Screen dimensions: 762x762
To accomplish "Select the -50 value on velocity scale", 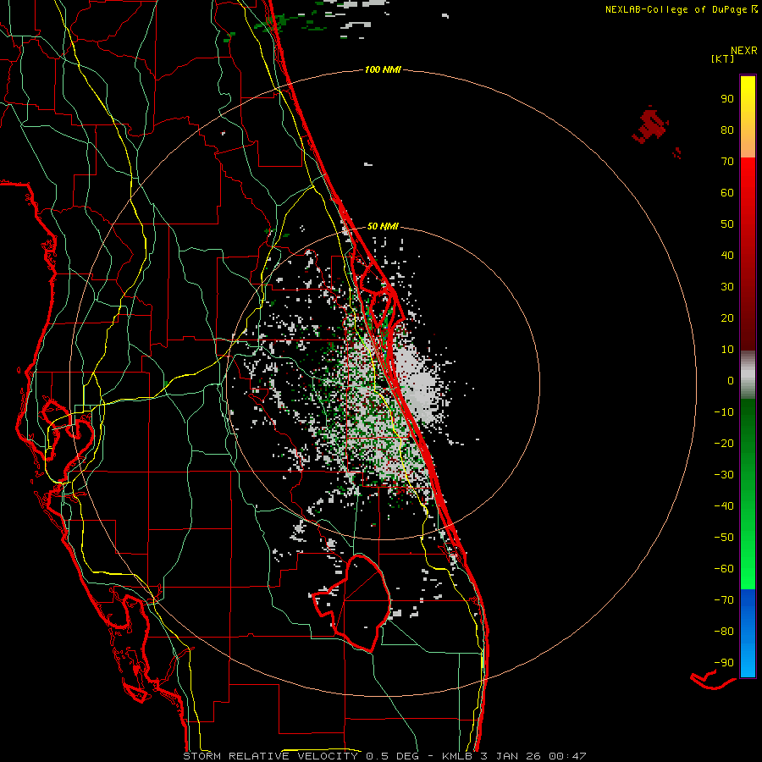I will click(x=724, y=538).
